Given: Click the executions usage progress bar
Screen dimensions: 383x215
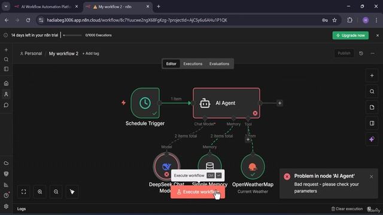Looking at the screenshot, I should [72, 35].
